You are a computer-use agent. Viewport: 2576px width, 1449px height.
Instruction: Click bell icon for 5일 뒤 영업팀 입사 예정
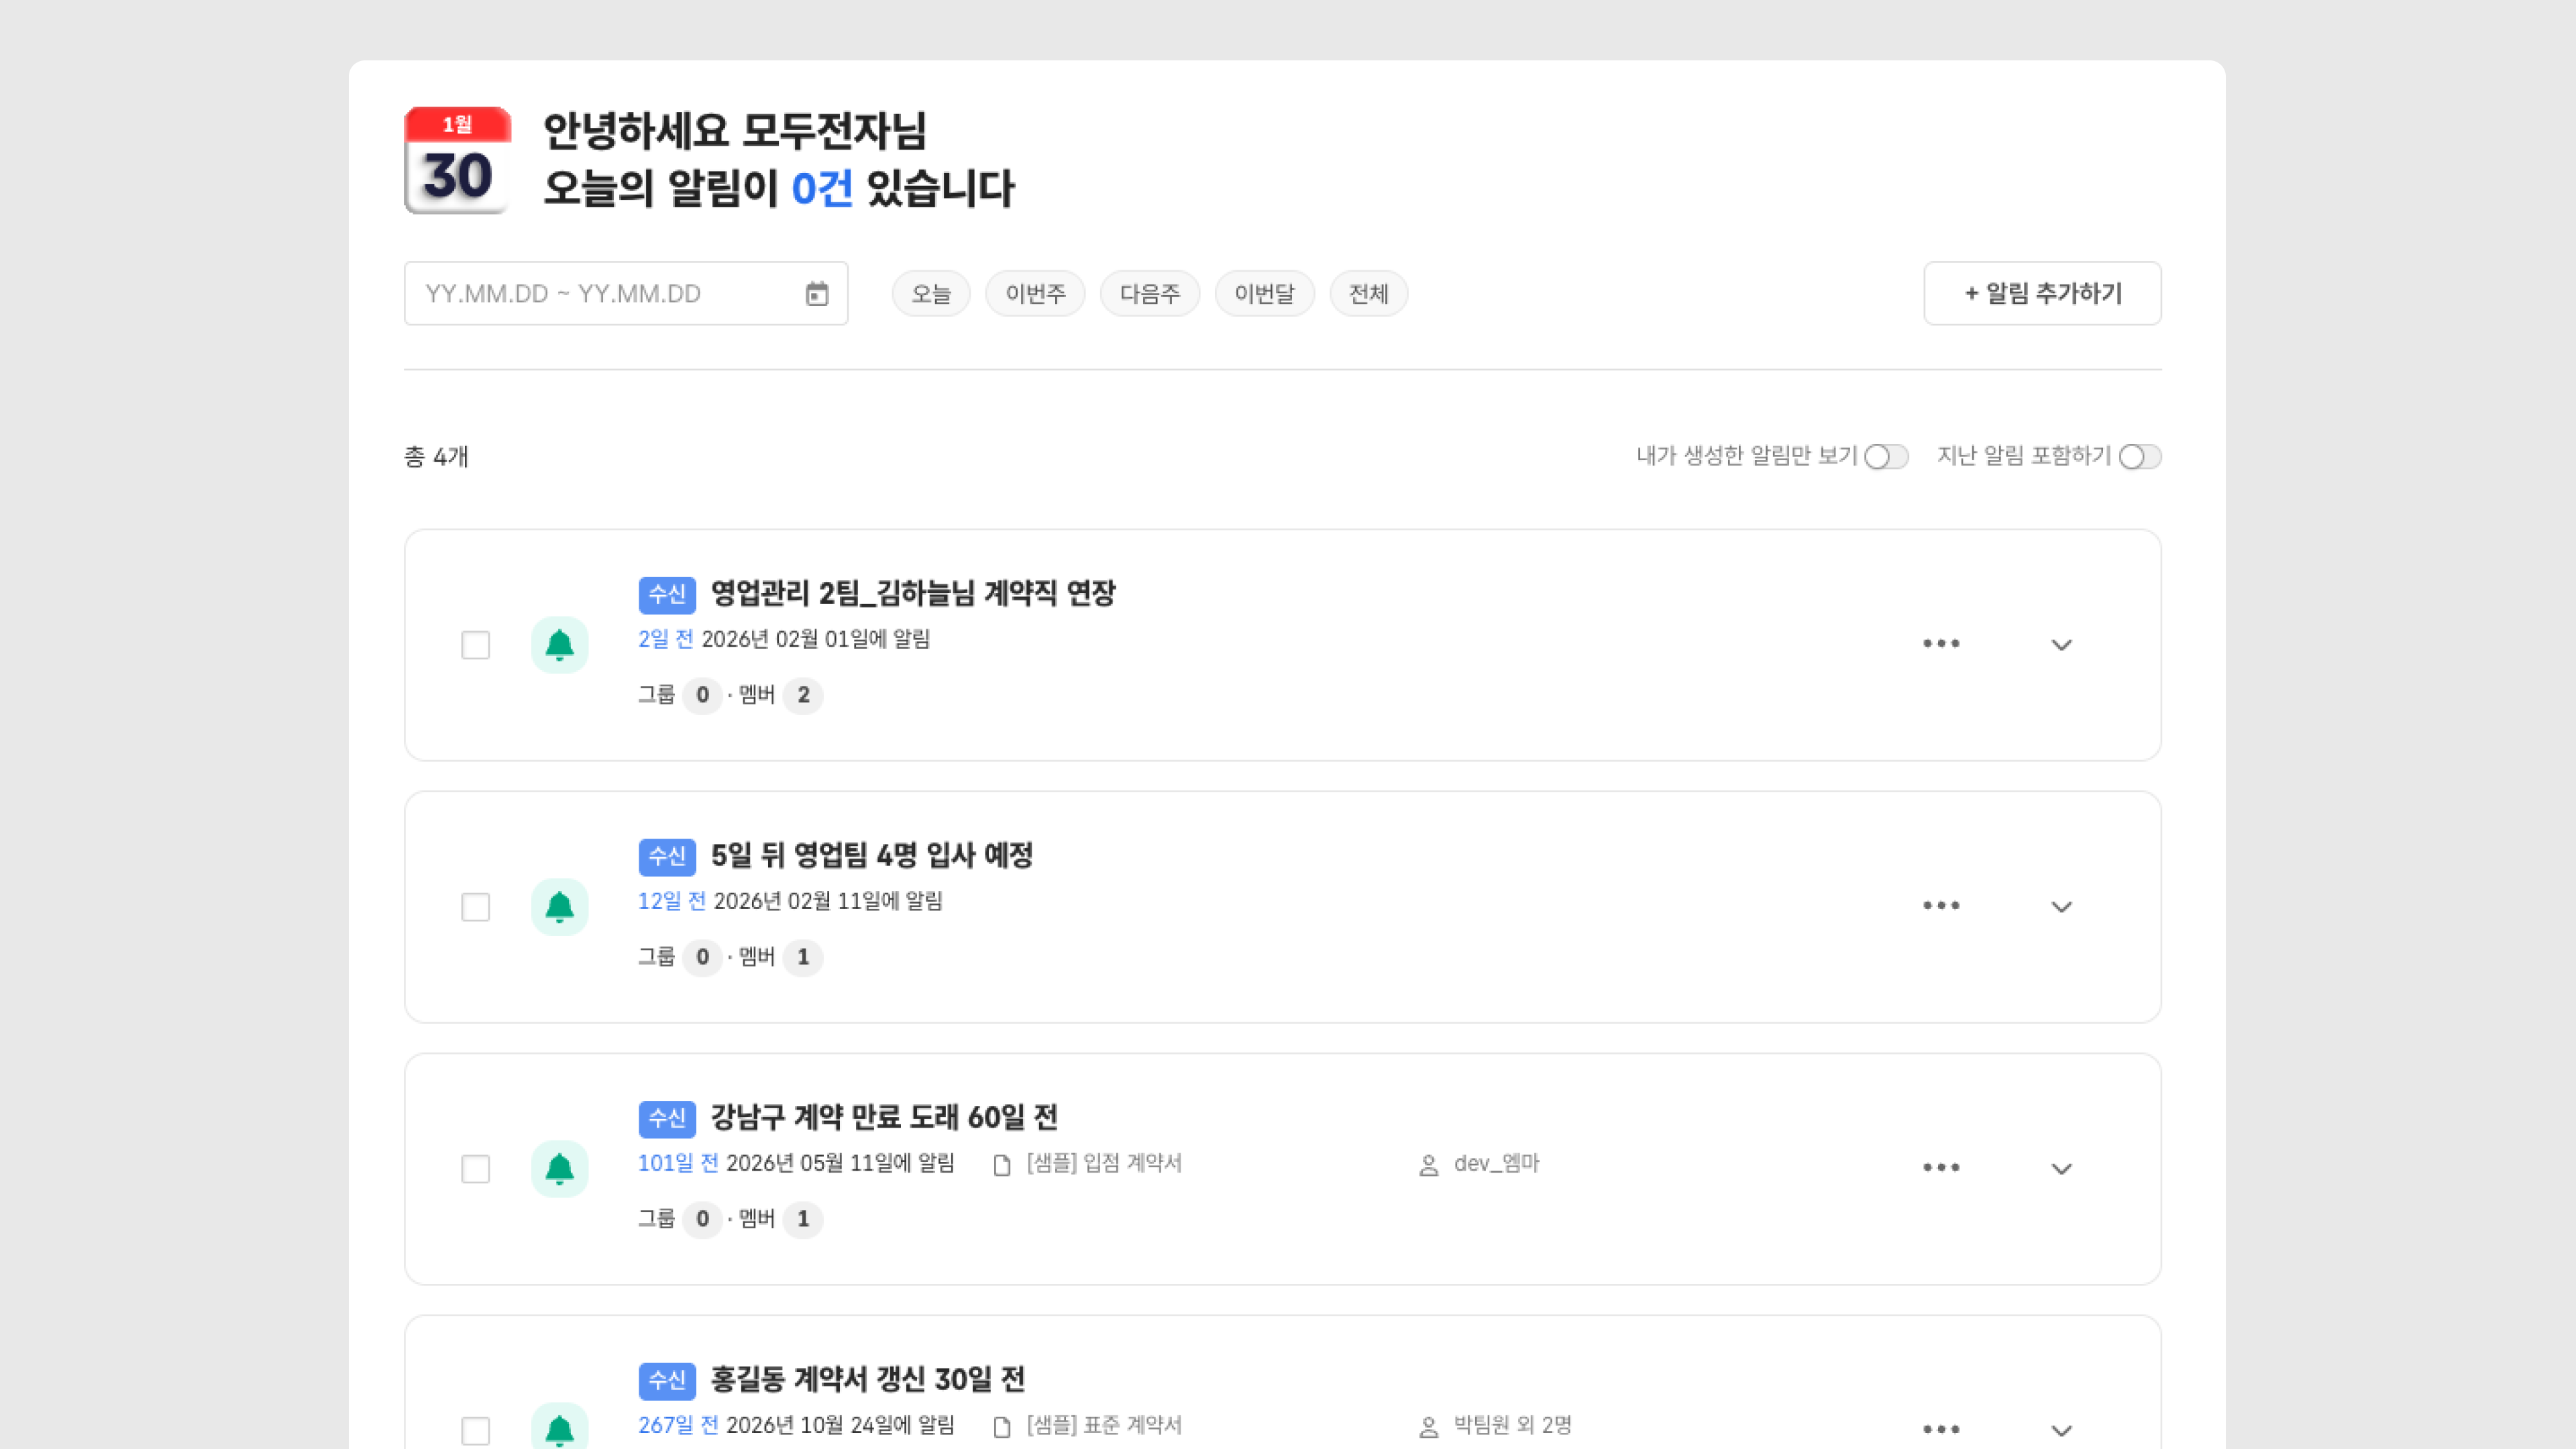pyautogui.click(x=559, y=907)
